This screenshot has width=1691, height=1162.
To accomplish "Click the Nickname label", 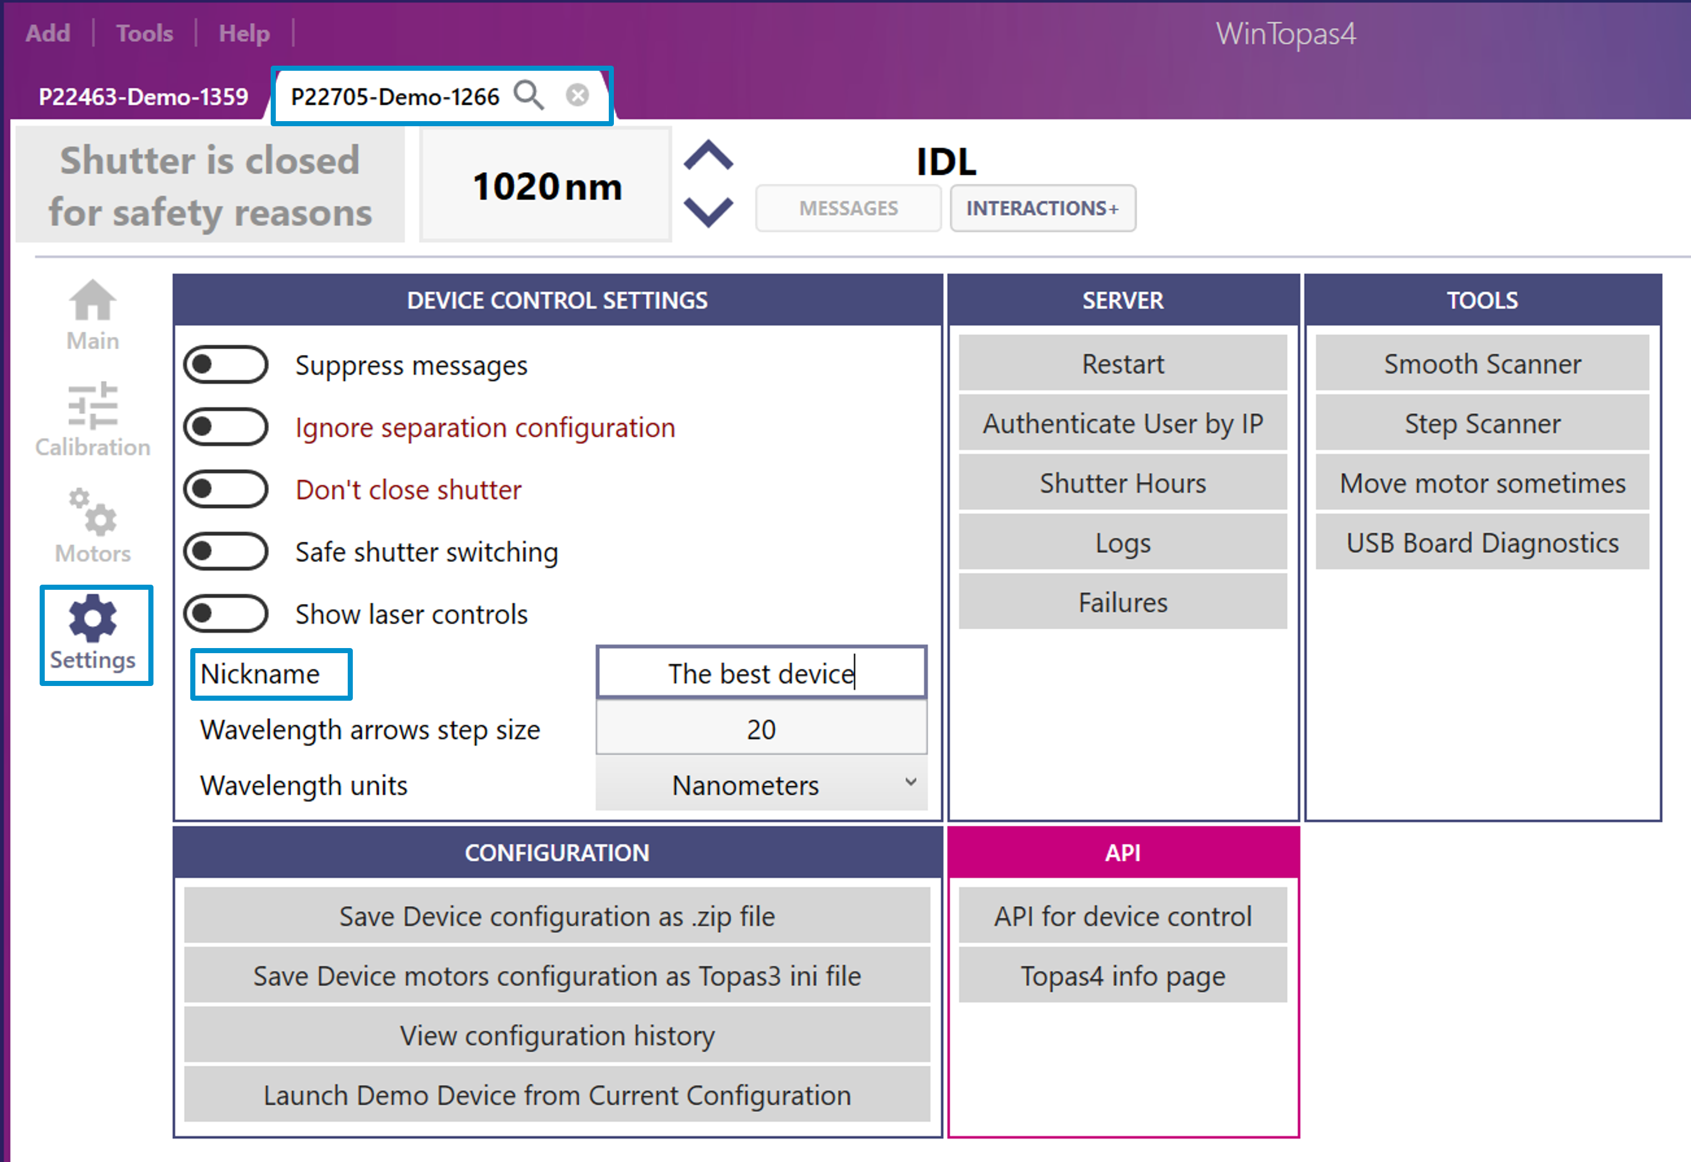I will pos(260,674).
